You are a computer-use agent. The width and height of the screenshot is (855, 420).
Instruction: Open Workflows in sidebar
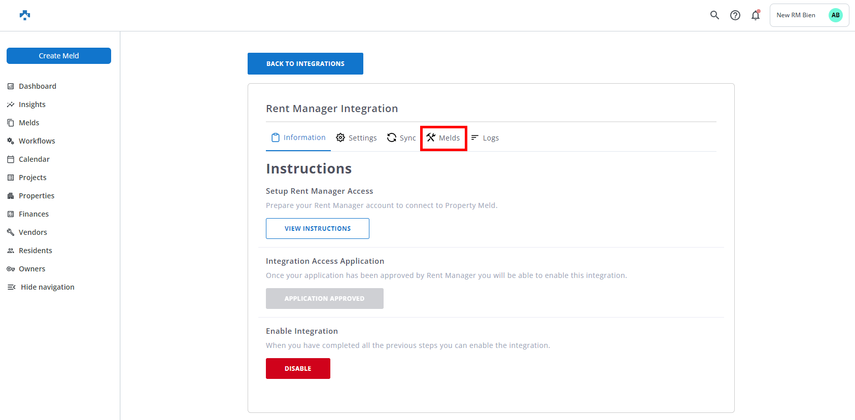[37, 141]
